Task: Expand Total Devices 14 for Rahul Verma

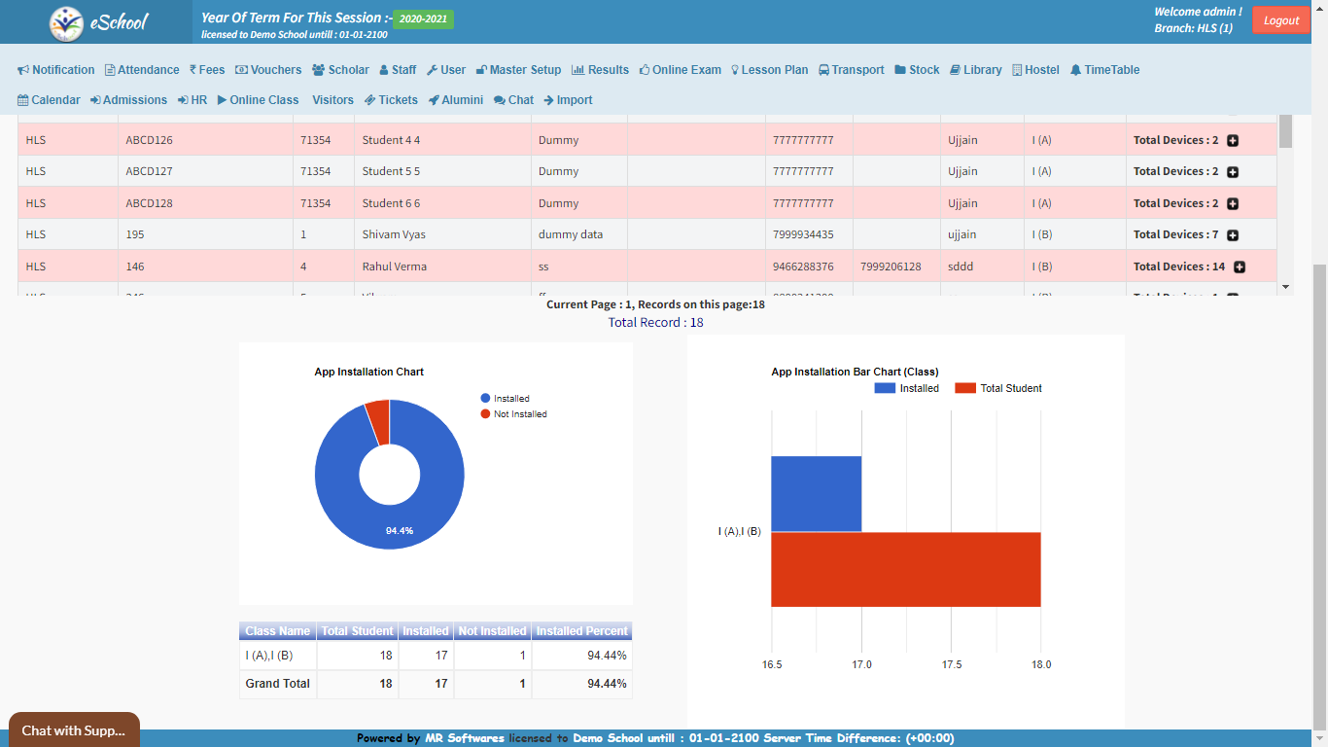Action: coord(1240,267)
